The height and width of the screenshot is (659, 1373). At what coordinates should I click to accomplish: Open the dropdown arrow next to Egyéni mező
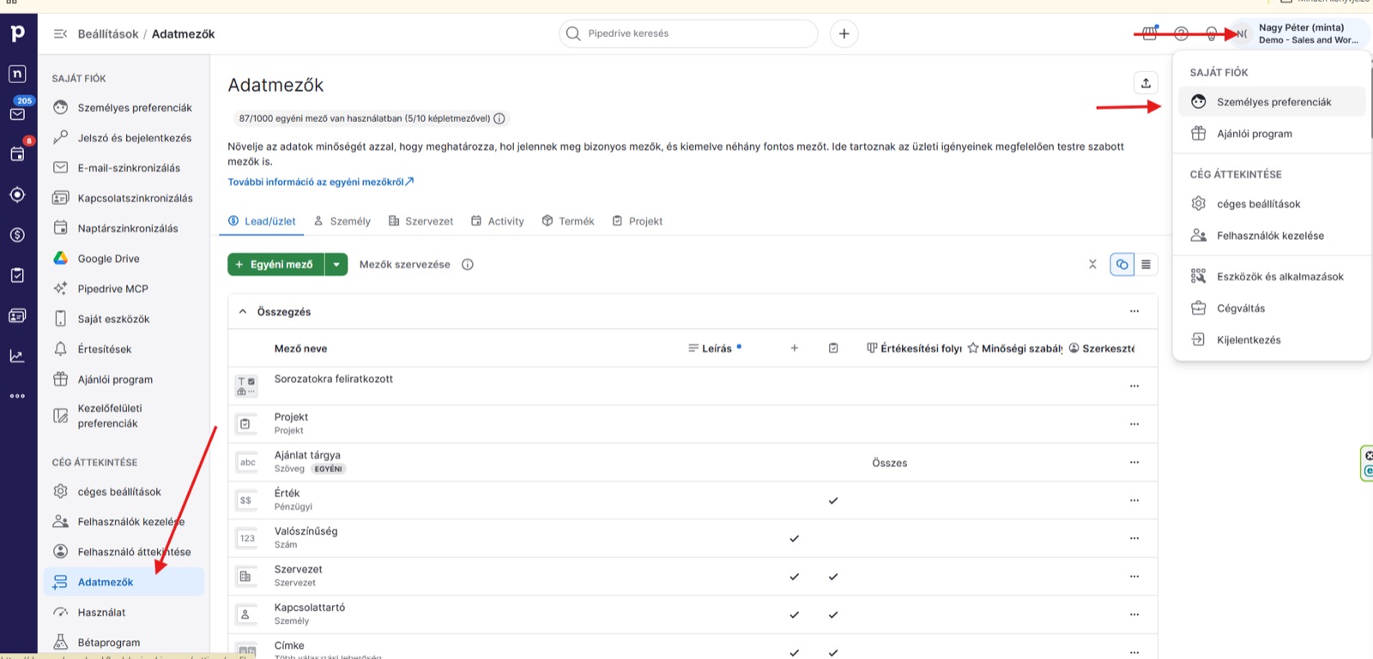coord(336,265)
